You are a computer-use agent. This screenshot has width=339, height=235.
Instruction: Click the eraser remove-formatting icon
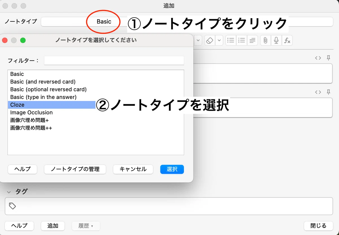coord(209,40)
